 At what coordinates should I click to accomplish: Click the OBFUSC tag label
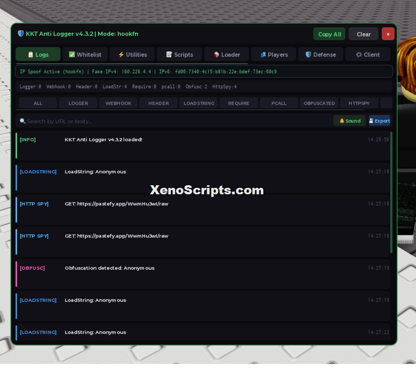(32, 268)
